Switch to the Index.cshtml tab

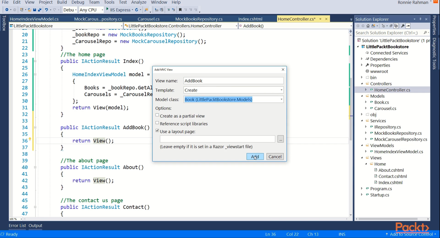[x=250, y=19]
